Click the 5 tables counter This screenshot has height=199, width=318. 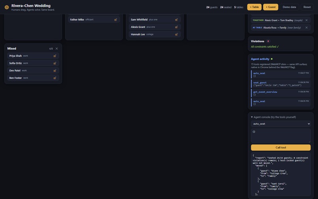click(239, 8)
